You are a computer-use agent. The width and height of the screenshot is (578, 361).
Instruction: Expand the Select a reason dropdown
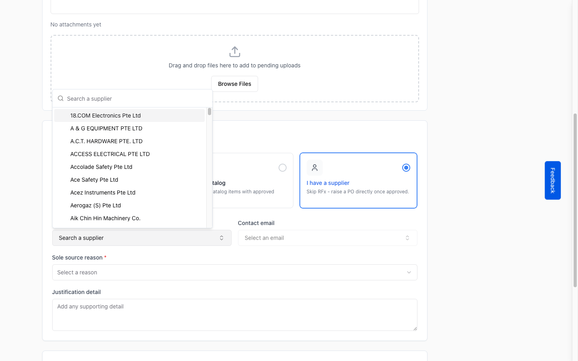[x=235, y=272]
